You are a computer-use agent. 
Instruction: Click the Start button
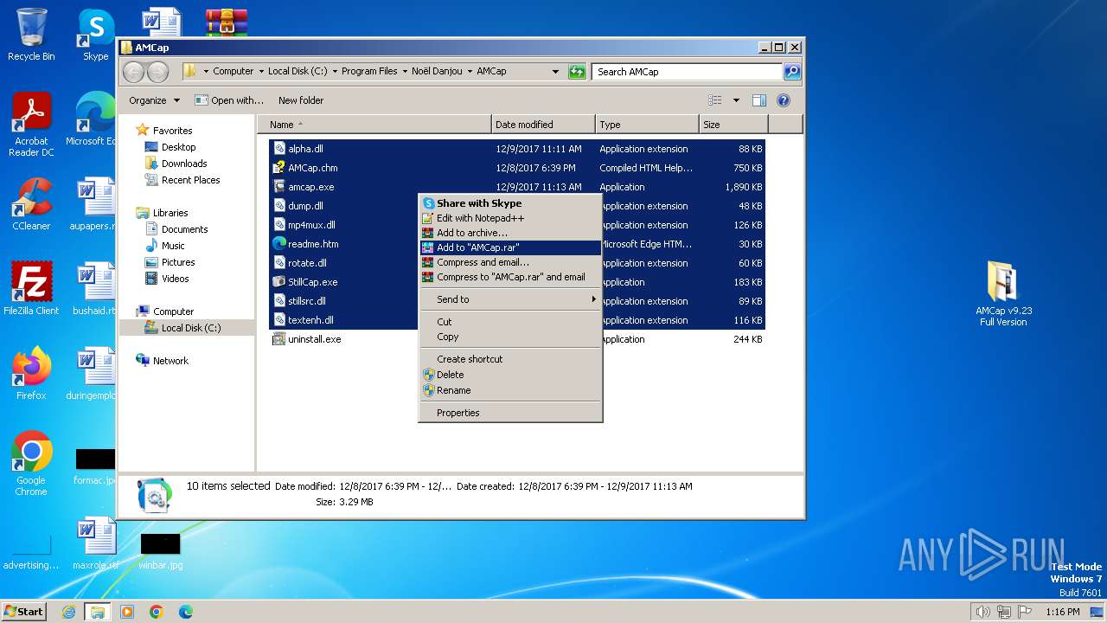[24, 612]
